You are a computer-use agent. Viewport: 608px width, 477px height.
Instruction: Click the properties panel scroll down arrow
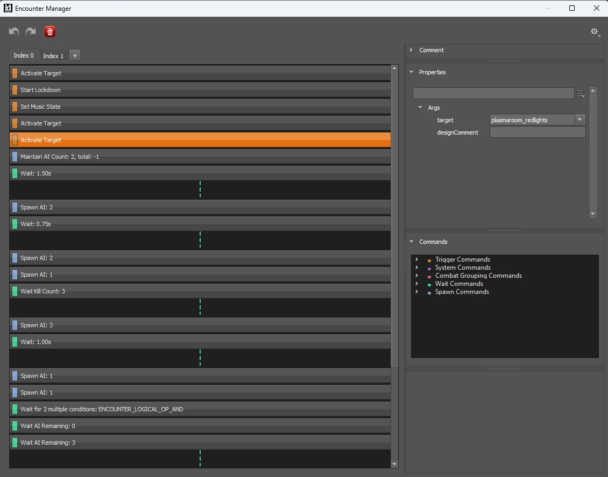click(593, 214)
